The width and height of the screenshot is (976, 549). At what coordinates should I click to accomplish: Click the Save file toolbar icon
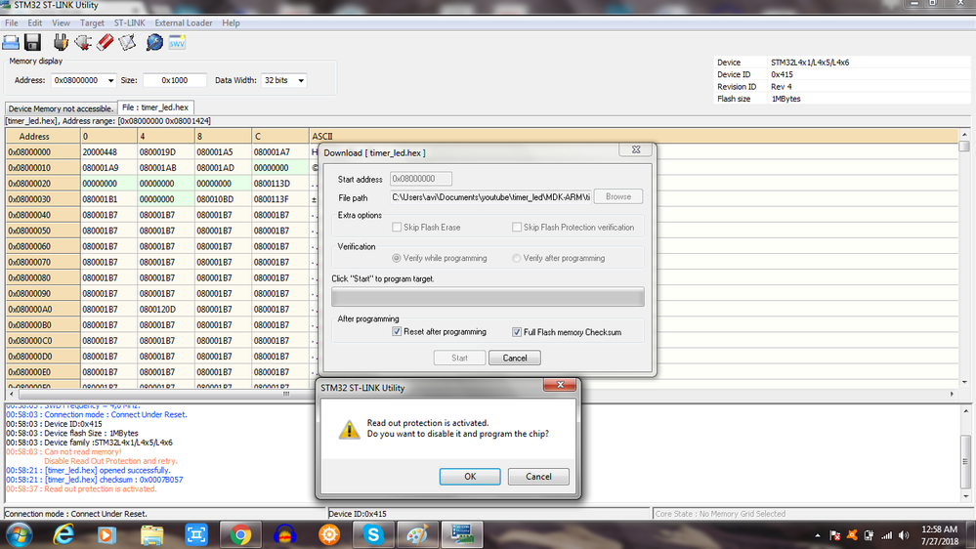(x=32, y=42)
